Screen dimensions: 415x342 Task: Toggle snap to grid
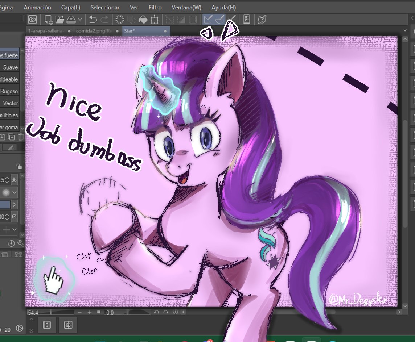click(231, 20)
